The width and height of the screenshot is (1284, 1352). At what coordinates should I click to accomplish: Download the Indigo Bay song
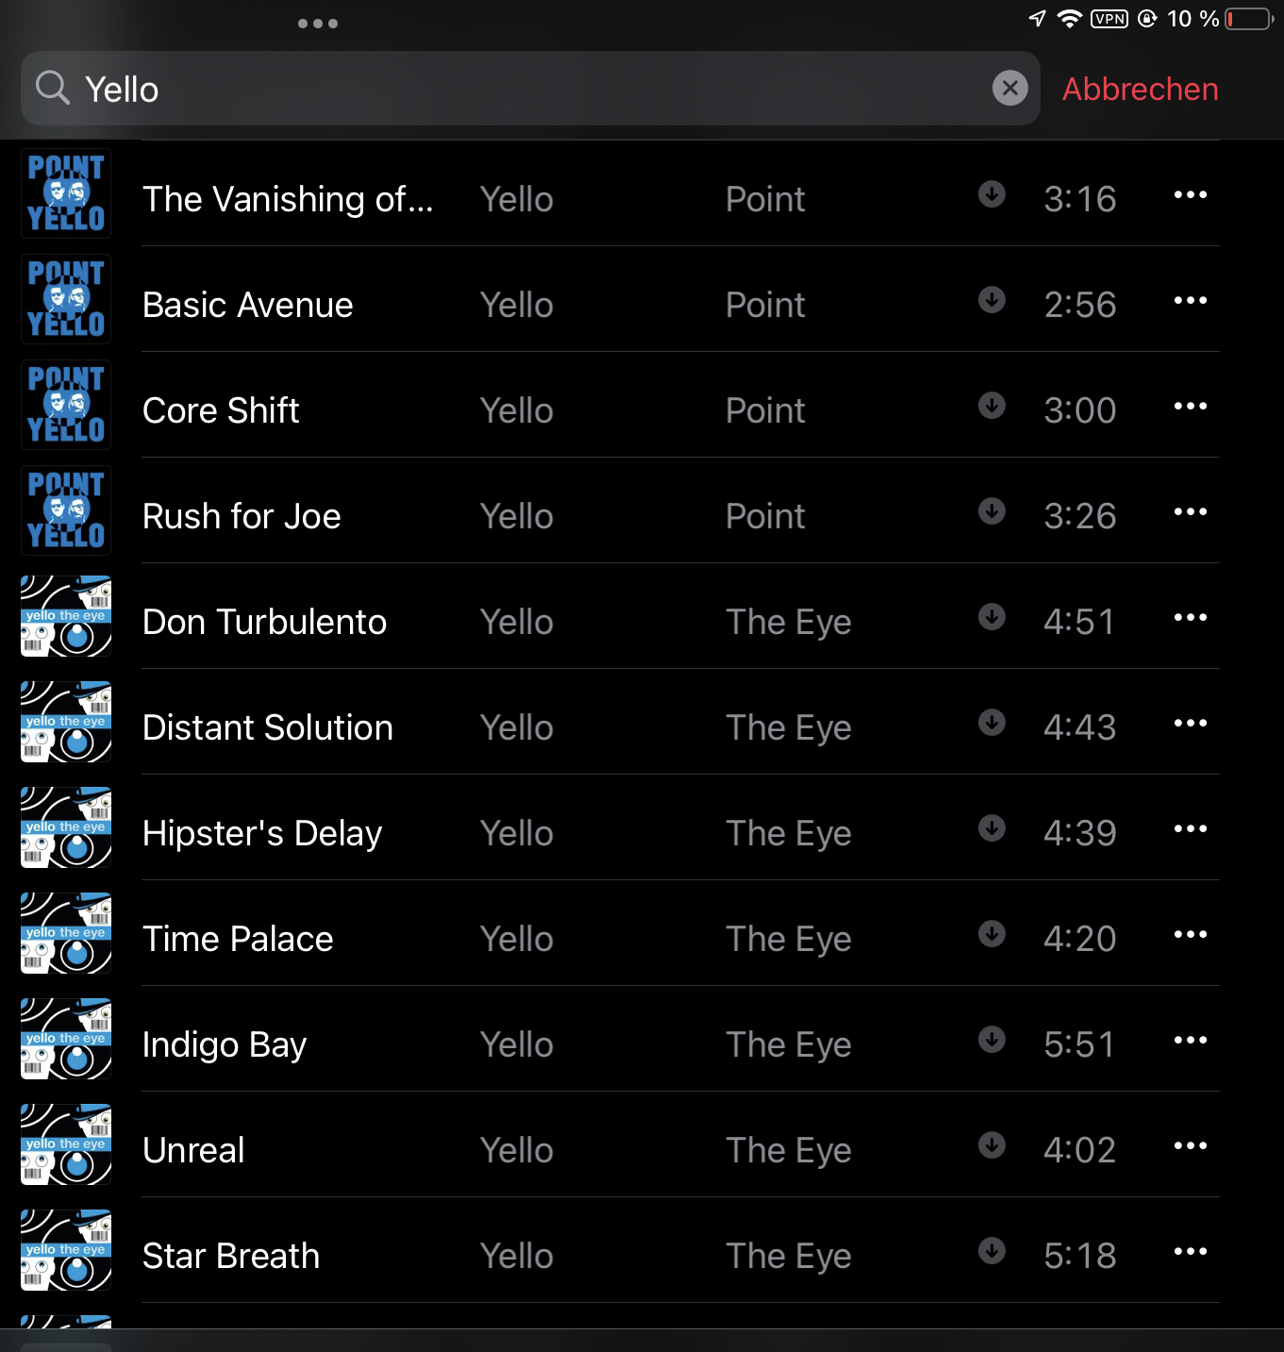(992, 1039)
